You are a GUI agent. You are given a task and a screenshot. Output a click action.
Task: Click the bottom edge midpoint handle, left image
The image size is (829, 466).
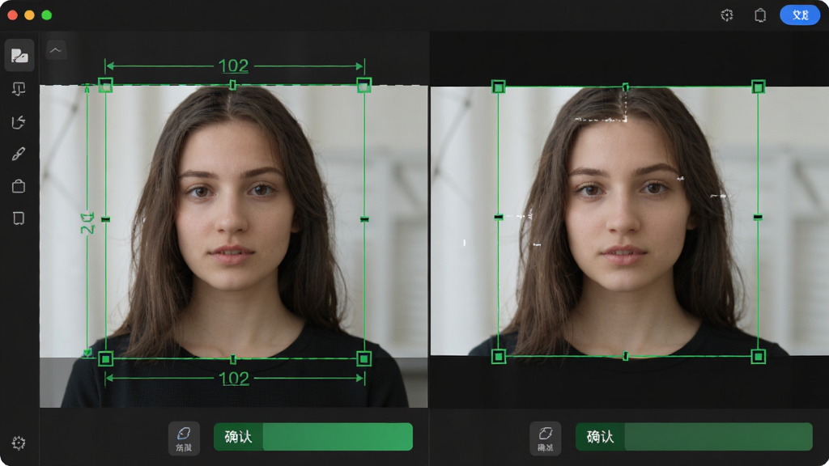click(x=232, y=359)
